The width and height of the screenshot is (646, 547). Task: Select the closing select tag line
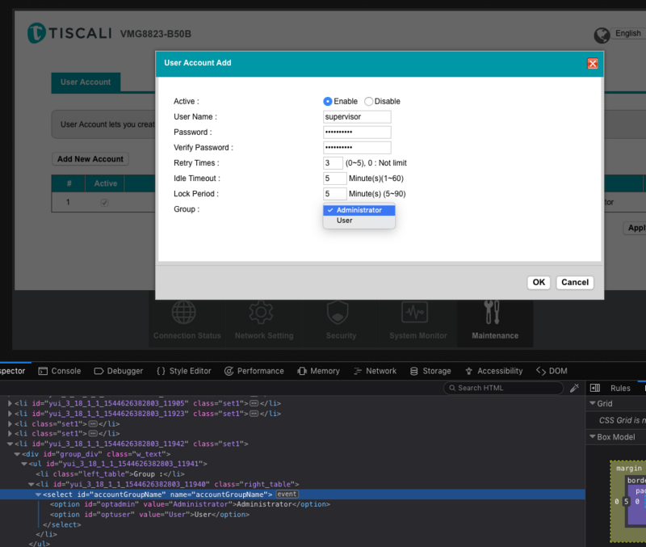[x=62, y=524]
